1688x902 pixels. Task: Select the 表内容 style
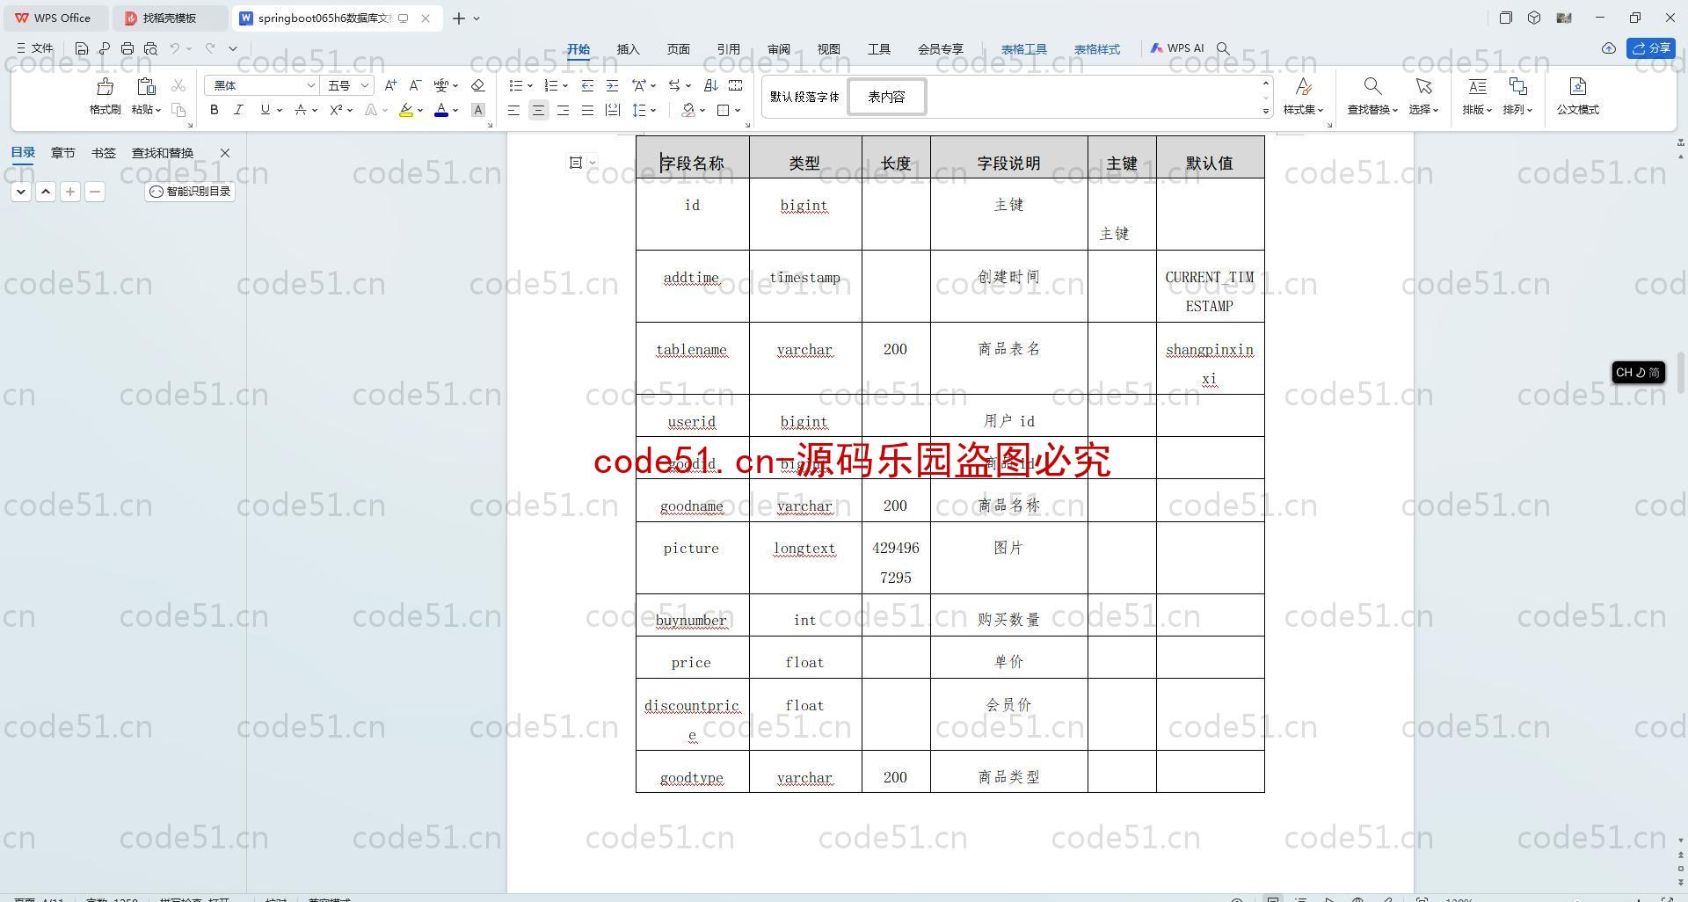point(886,97)
